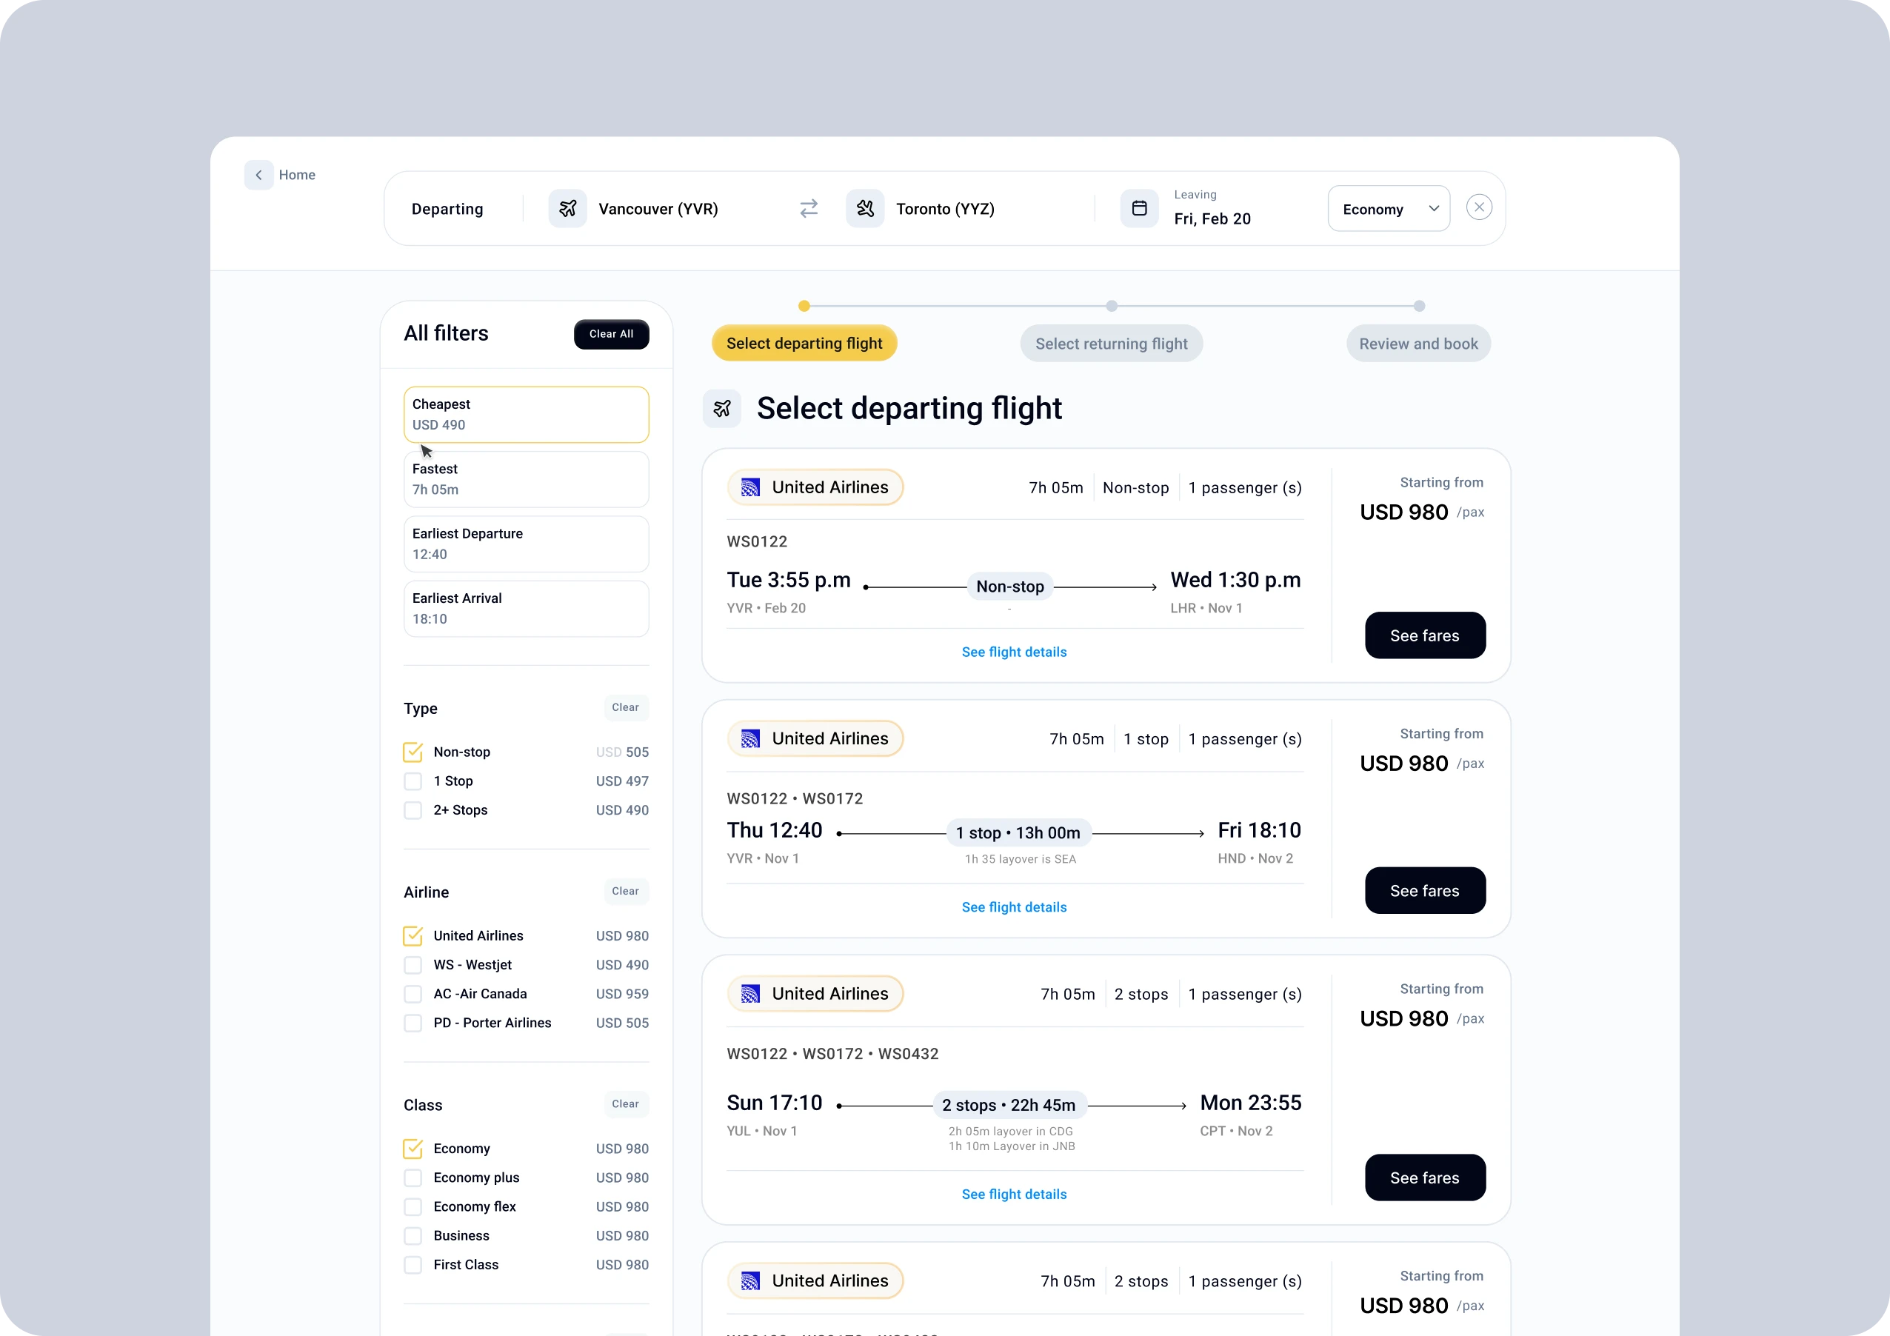
Task: Click the WS0122 • WS0172 • WS0432 flight numbers
Action: 832,1055
